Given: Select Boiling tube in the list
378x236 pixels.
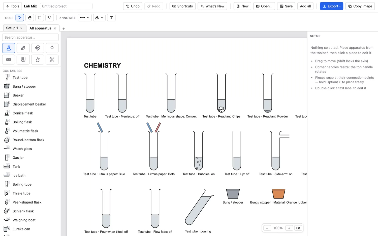Looking at the screenshot, I should coord(30,184).
